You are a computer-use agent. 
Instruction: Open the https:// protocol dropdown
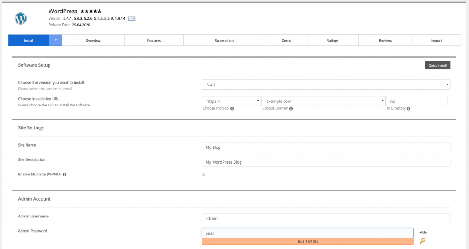[x=231, y=101]
